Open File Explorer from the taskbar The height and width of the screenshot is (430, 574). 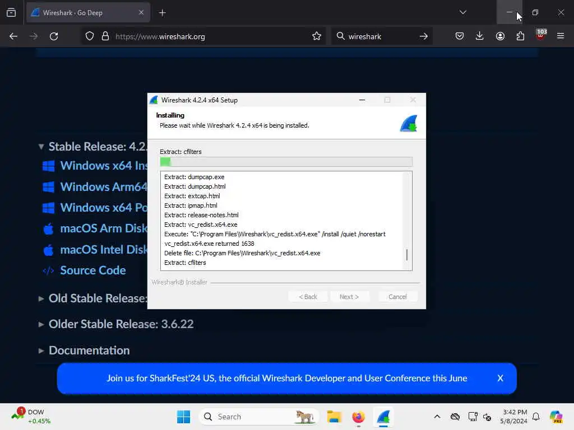click(334, 417)
